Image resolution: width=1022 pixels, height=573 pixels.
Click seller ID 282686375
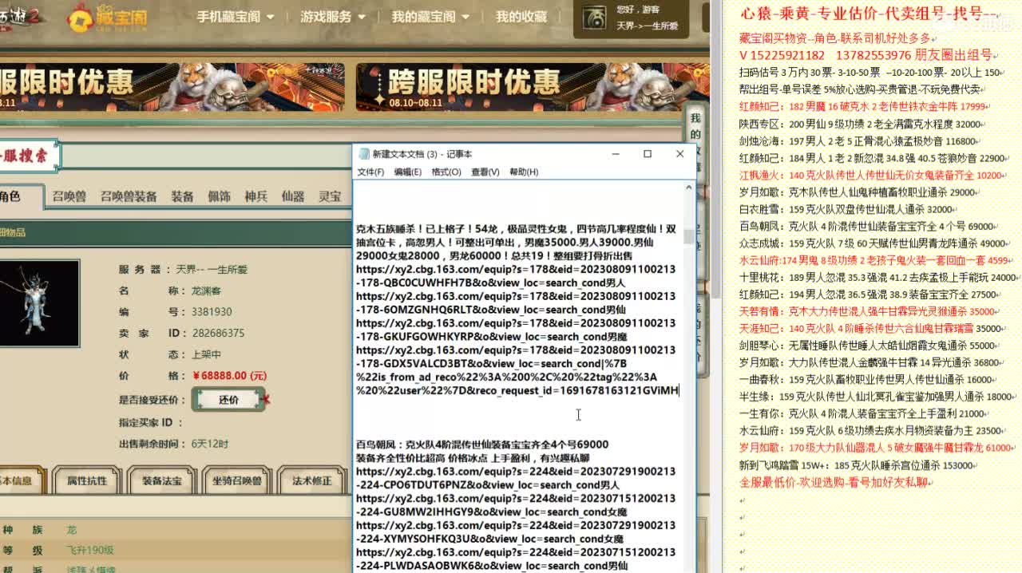(218, 333)
